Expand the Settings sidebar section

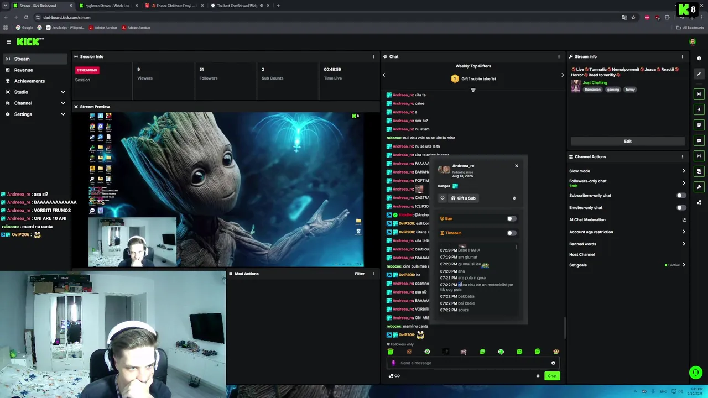pyautogui.click(x=35, y=114)
